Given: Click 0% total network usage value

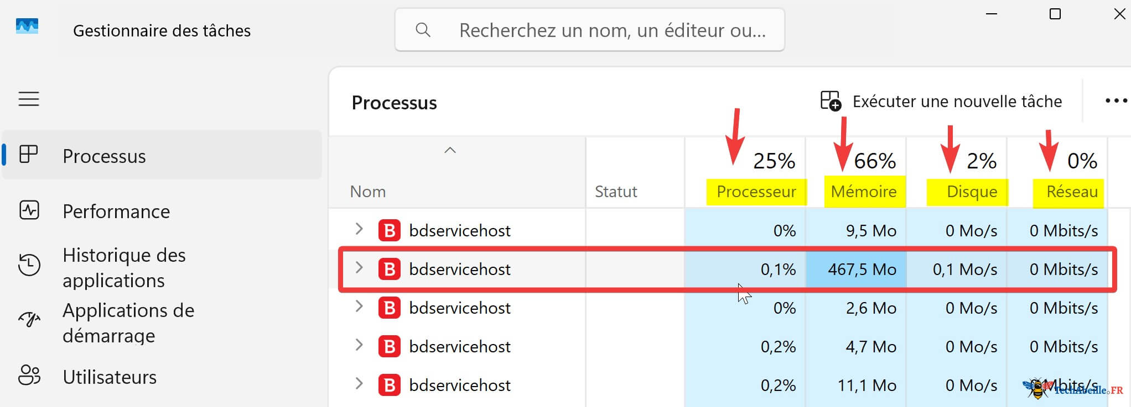Looking at the screenshot, I should pos(1082,161).
